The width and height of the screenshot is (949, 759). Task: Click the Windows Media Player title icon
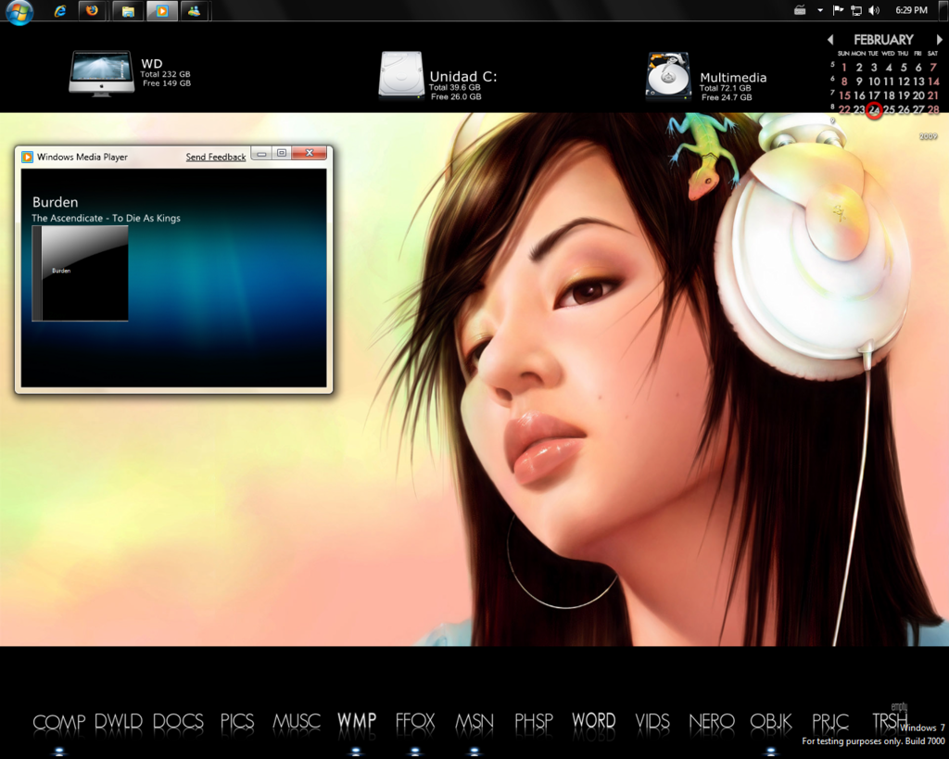coord(27,157)
